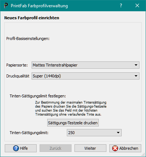Click the Profil-Basiseinstellungen label

28,39
